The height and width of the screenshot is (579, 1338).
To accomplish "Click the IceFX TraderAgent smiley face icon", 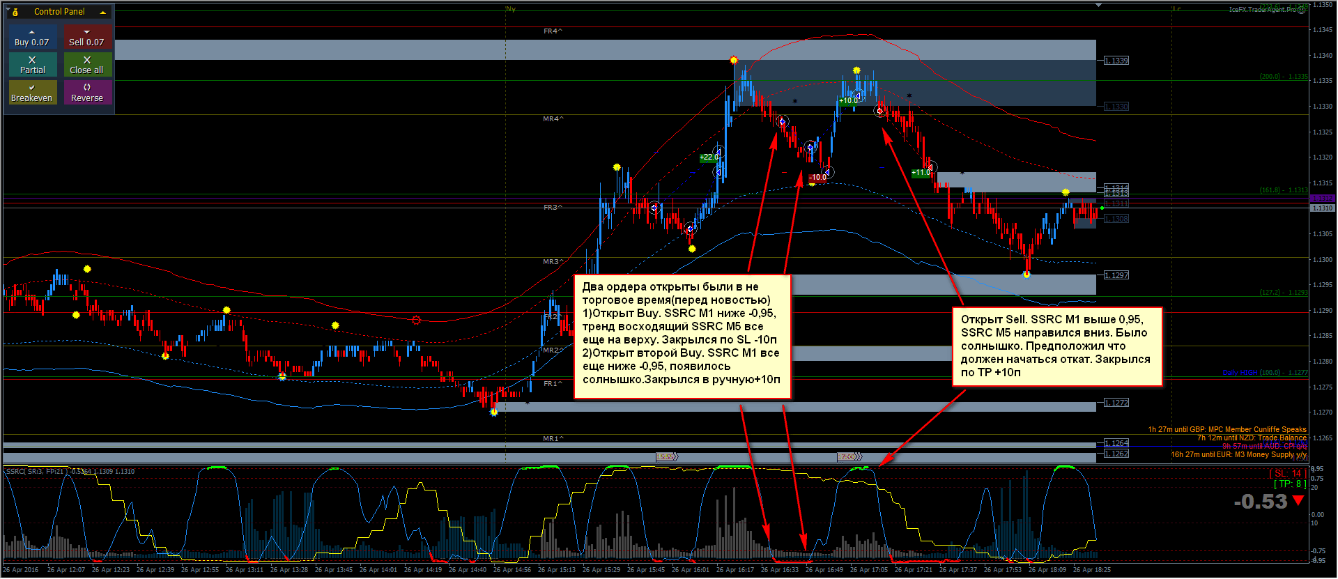I will [1301, 10].
